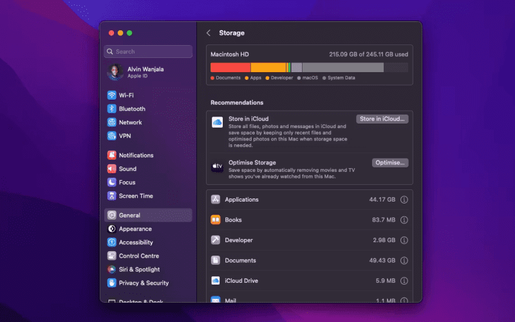
Task: Select Sound label in the sidebar
Action: (127, 169)
